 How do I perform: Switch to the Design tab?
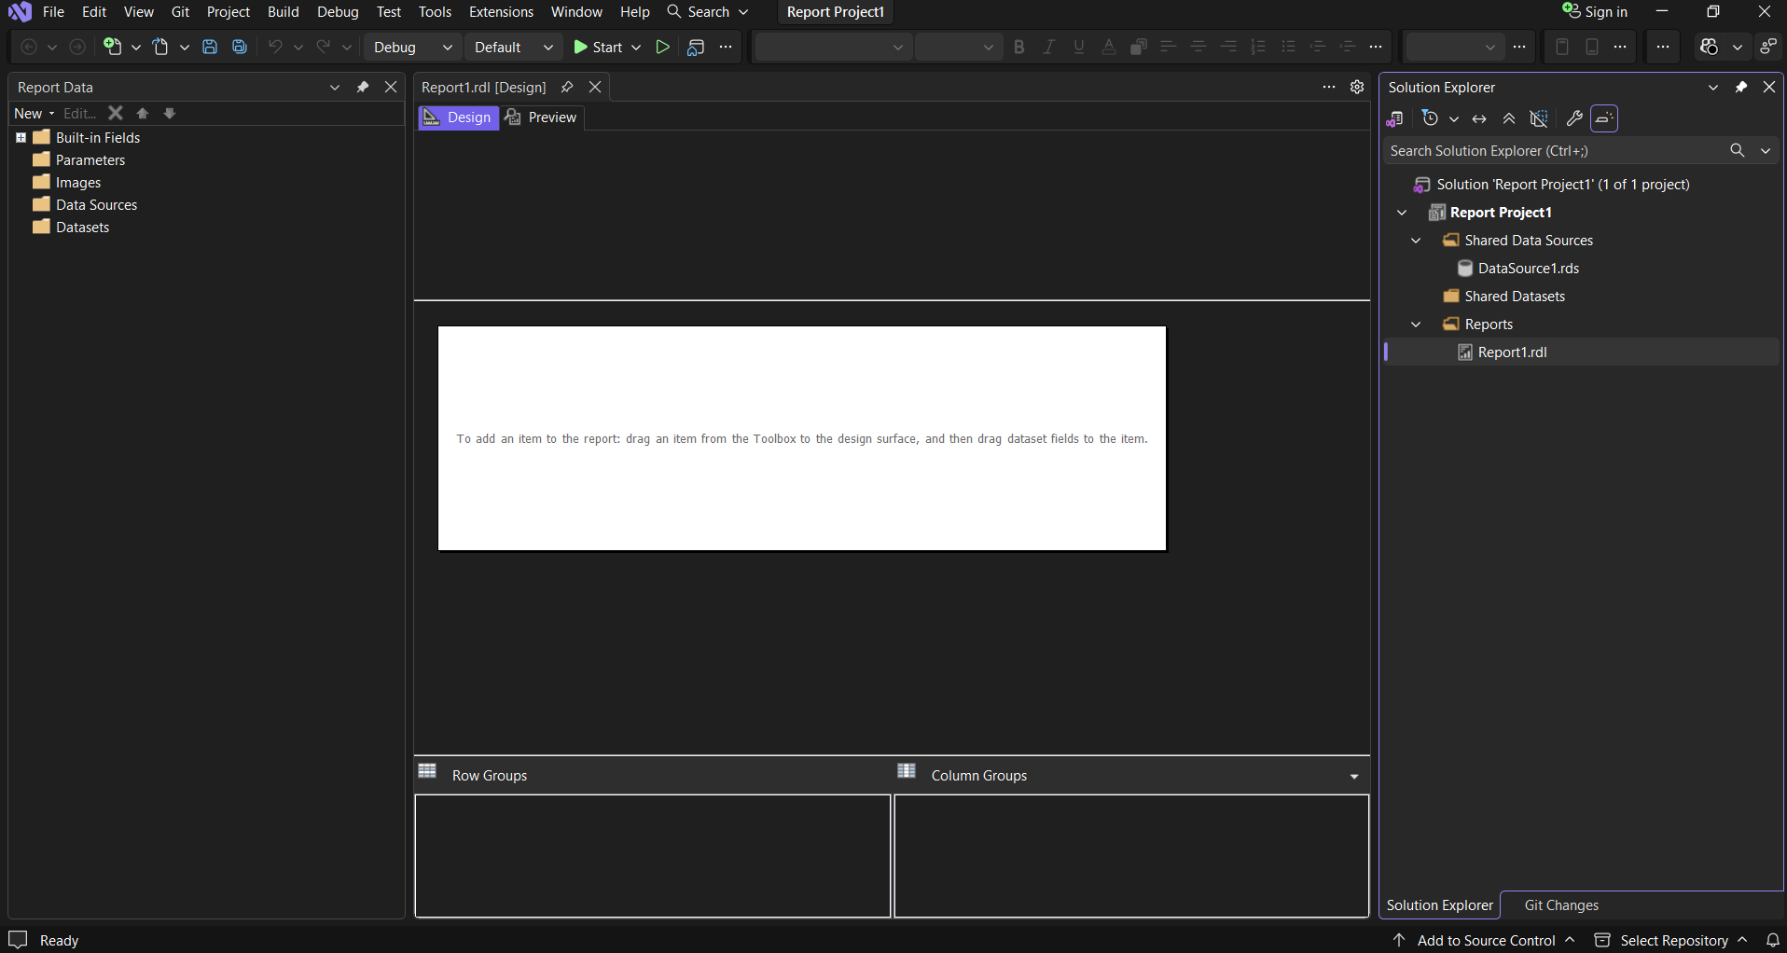458,117
